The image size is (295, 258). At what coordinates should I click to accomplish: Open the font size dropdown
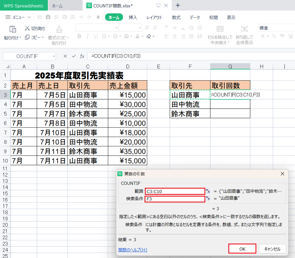[x=140, y=28]
